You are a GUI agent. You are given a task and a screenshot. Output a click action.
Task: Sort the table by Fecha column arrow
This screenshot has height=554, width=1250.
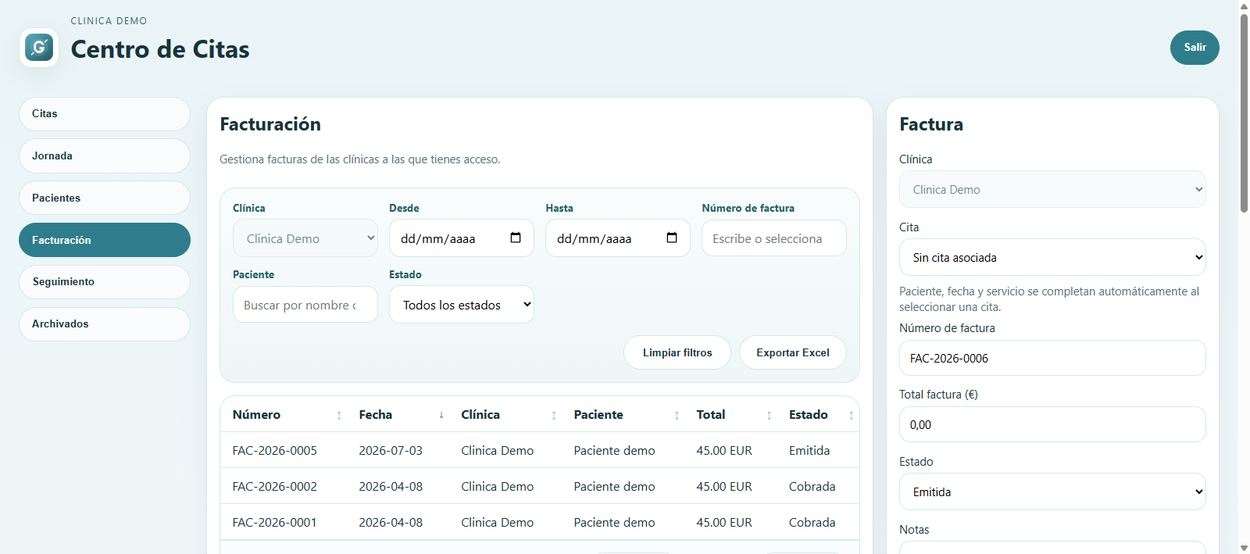tap(441, 416)
